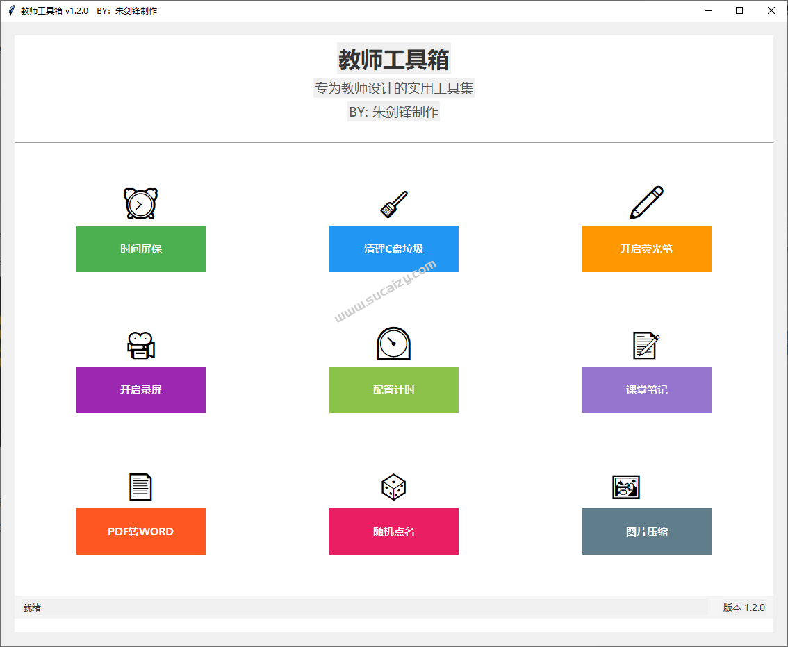This screenshot has height=647, width=788.
Task: Start screen recording via 开启录屏
Action: click(140, 389)
